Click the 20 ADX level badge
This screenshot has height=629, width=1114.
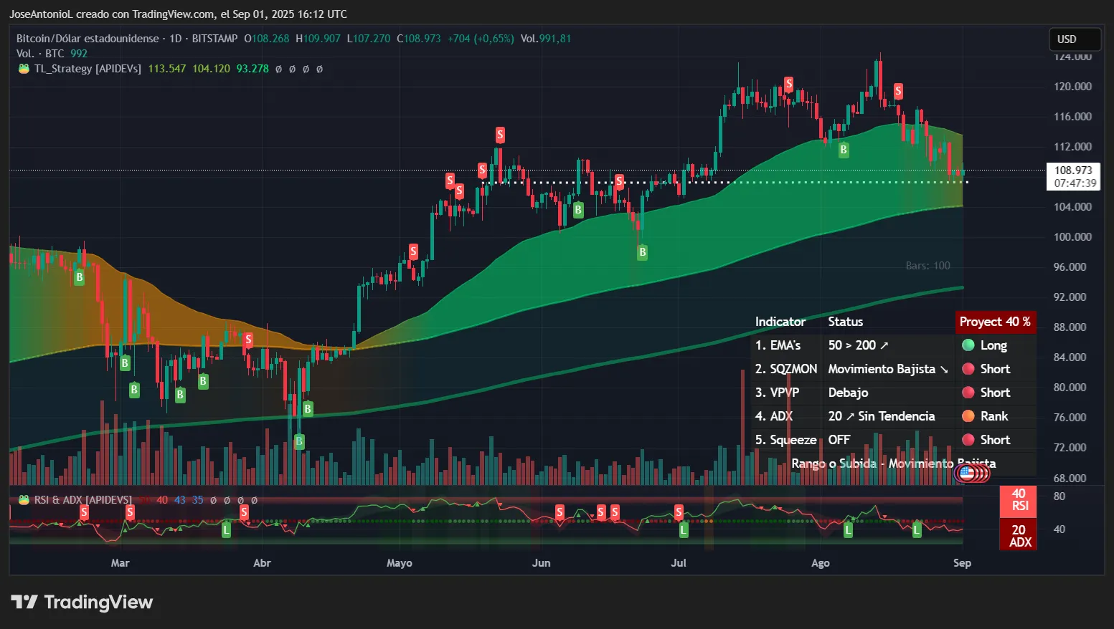coord(1018,537)
